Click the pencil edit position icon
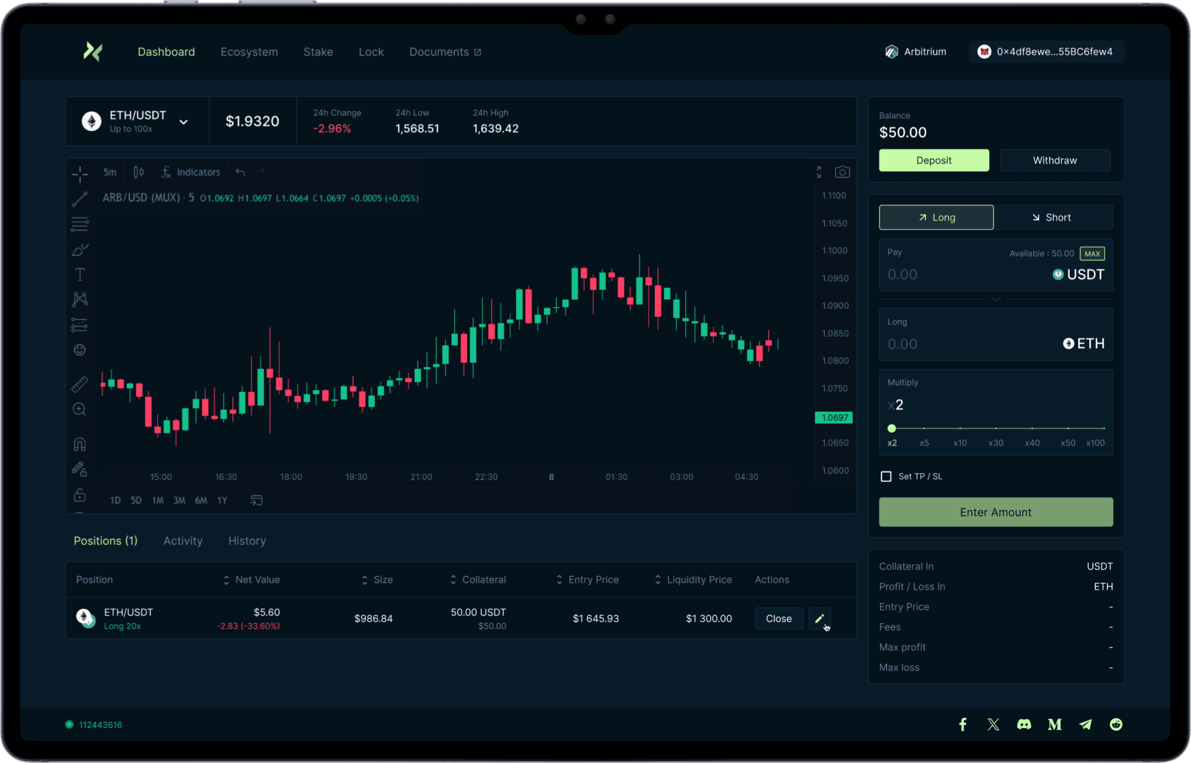This screenshot has height=763, width=1191. point(819,618)
